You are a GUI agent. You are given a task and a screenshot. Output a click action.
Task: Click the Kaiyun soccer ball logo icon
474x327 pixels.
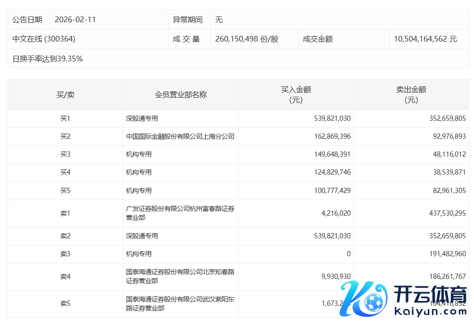click(x=361, y=298)
